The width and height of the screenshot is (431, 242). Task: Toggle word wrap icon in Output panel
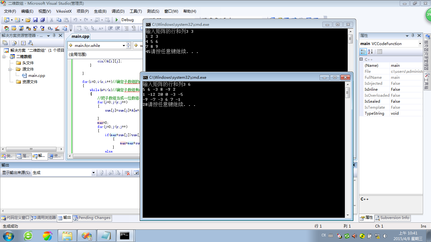[x=136, y=173]
